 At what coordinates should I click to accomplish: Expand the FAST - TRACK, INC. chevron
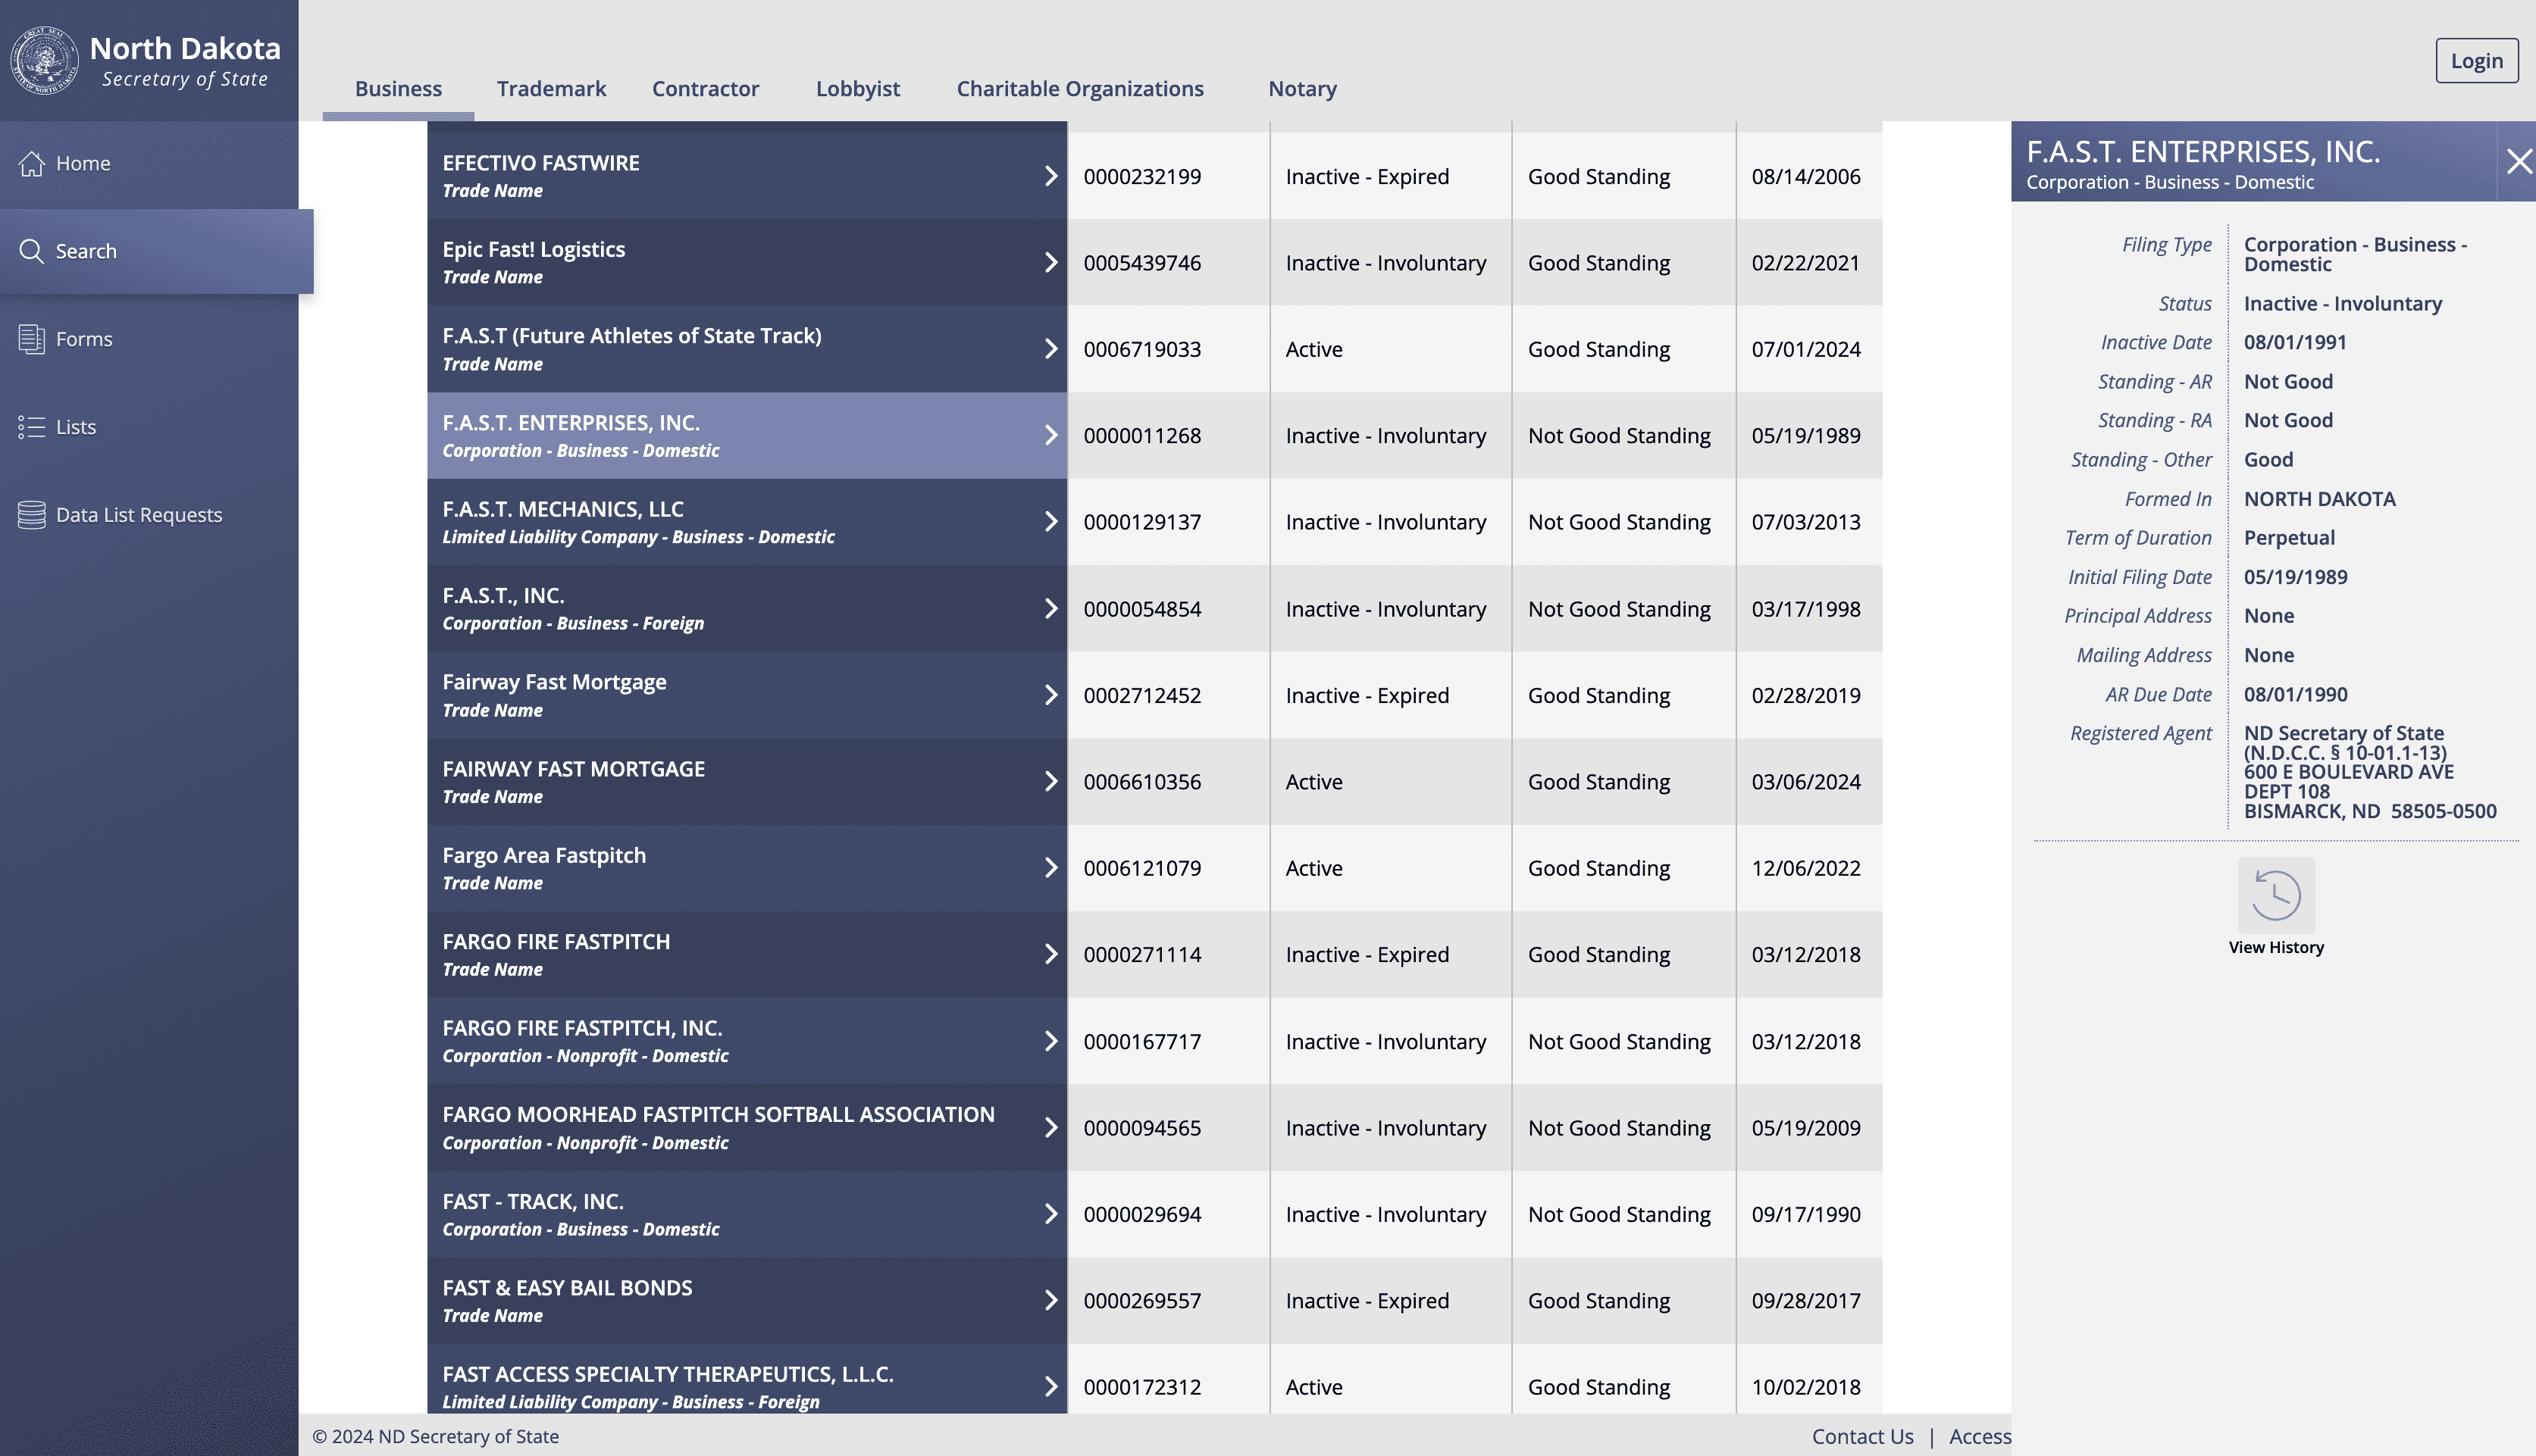pyautogui.click(x=1050, y=1214)
